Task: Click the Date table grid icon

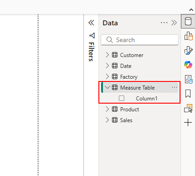Action: pyautogui.click(x=115, y=66)
